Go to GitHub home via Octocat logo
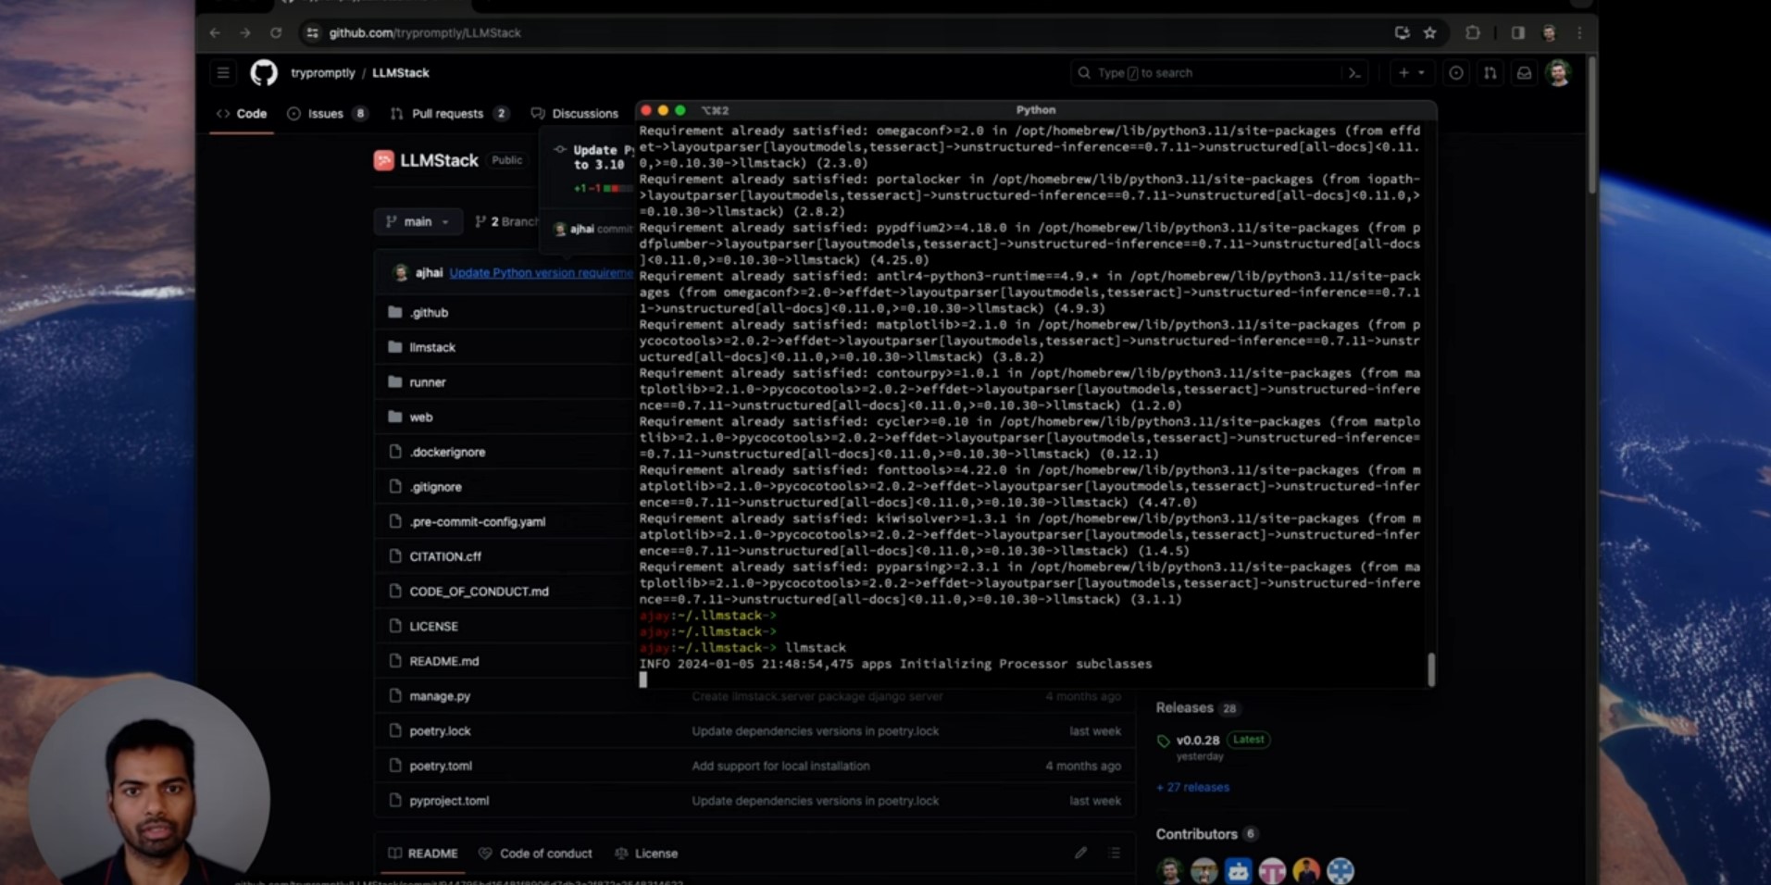Image resolution: width=1771 pixels, height=885 pixels. tap(264, 72)
